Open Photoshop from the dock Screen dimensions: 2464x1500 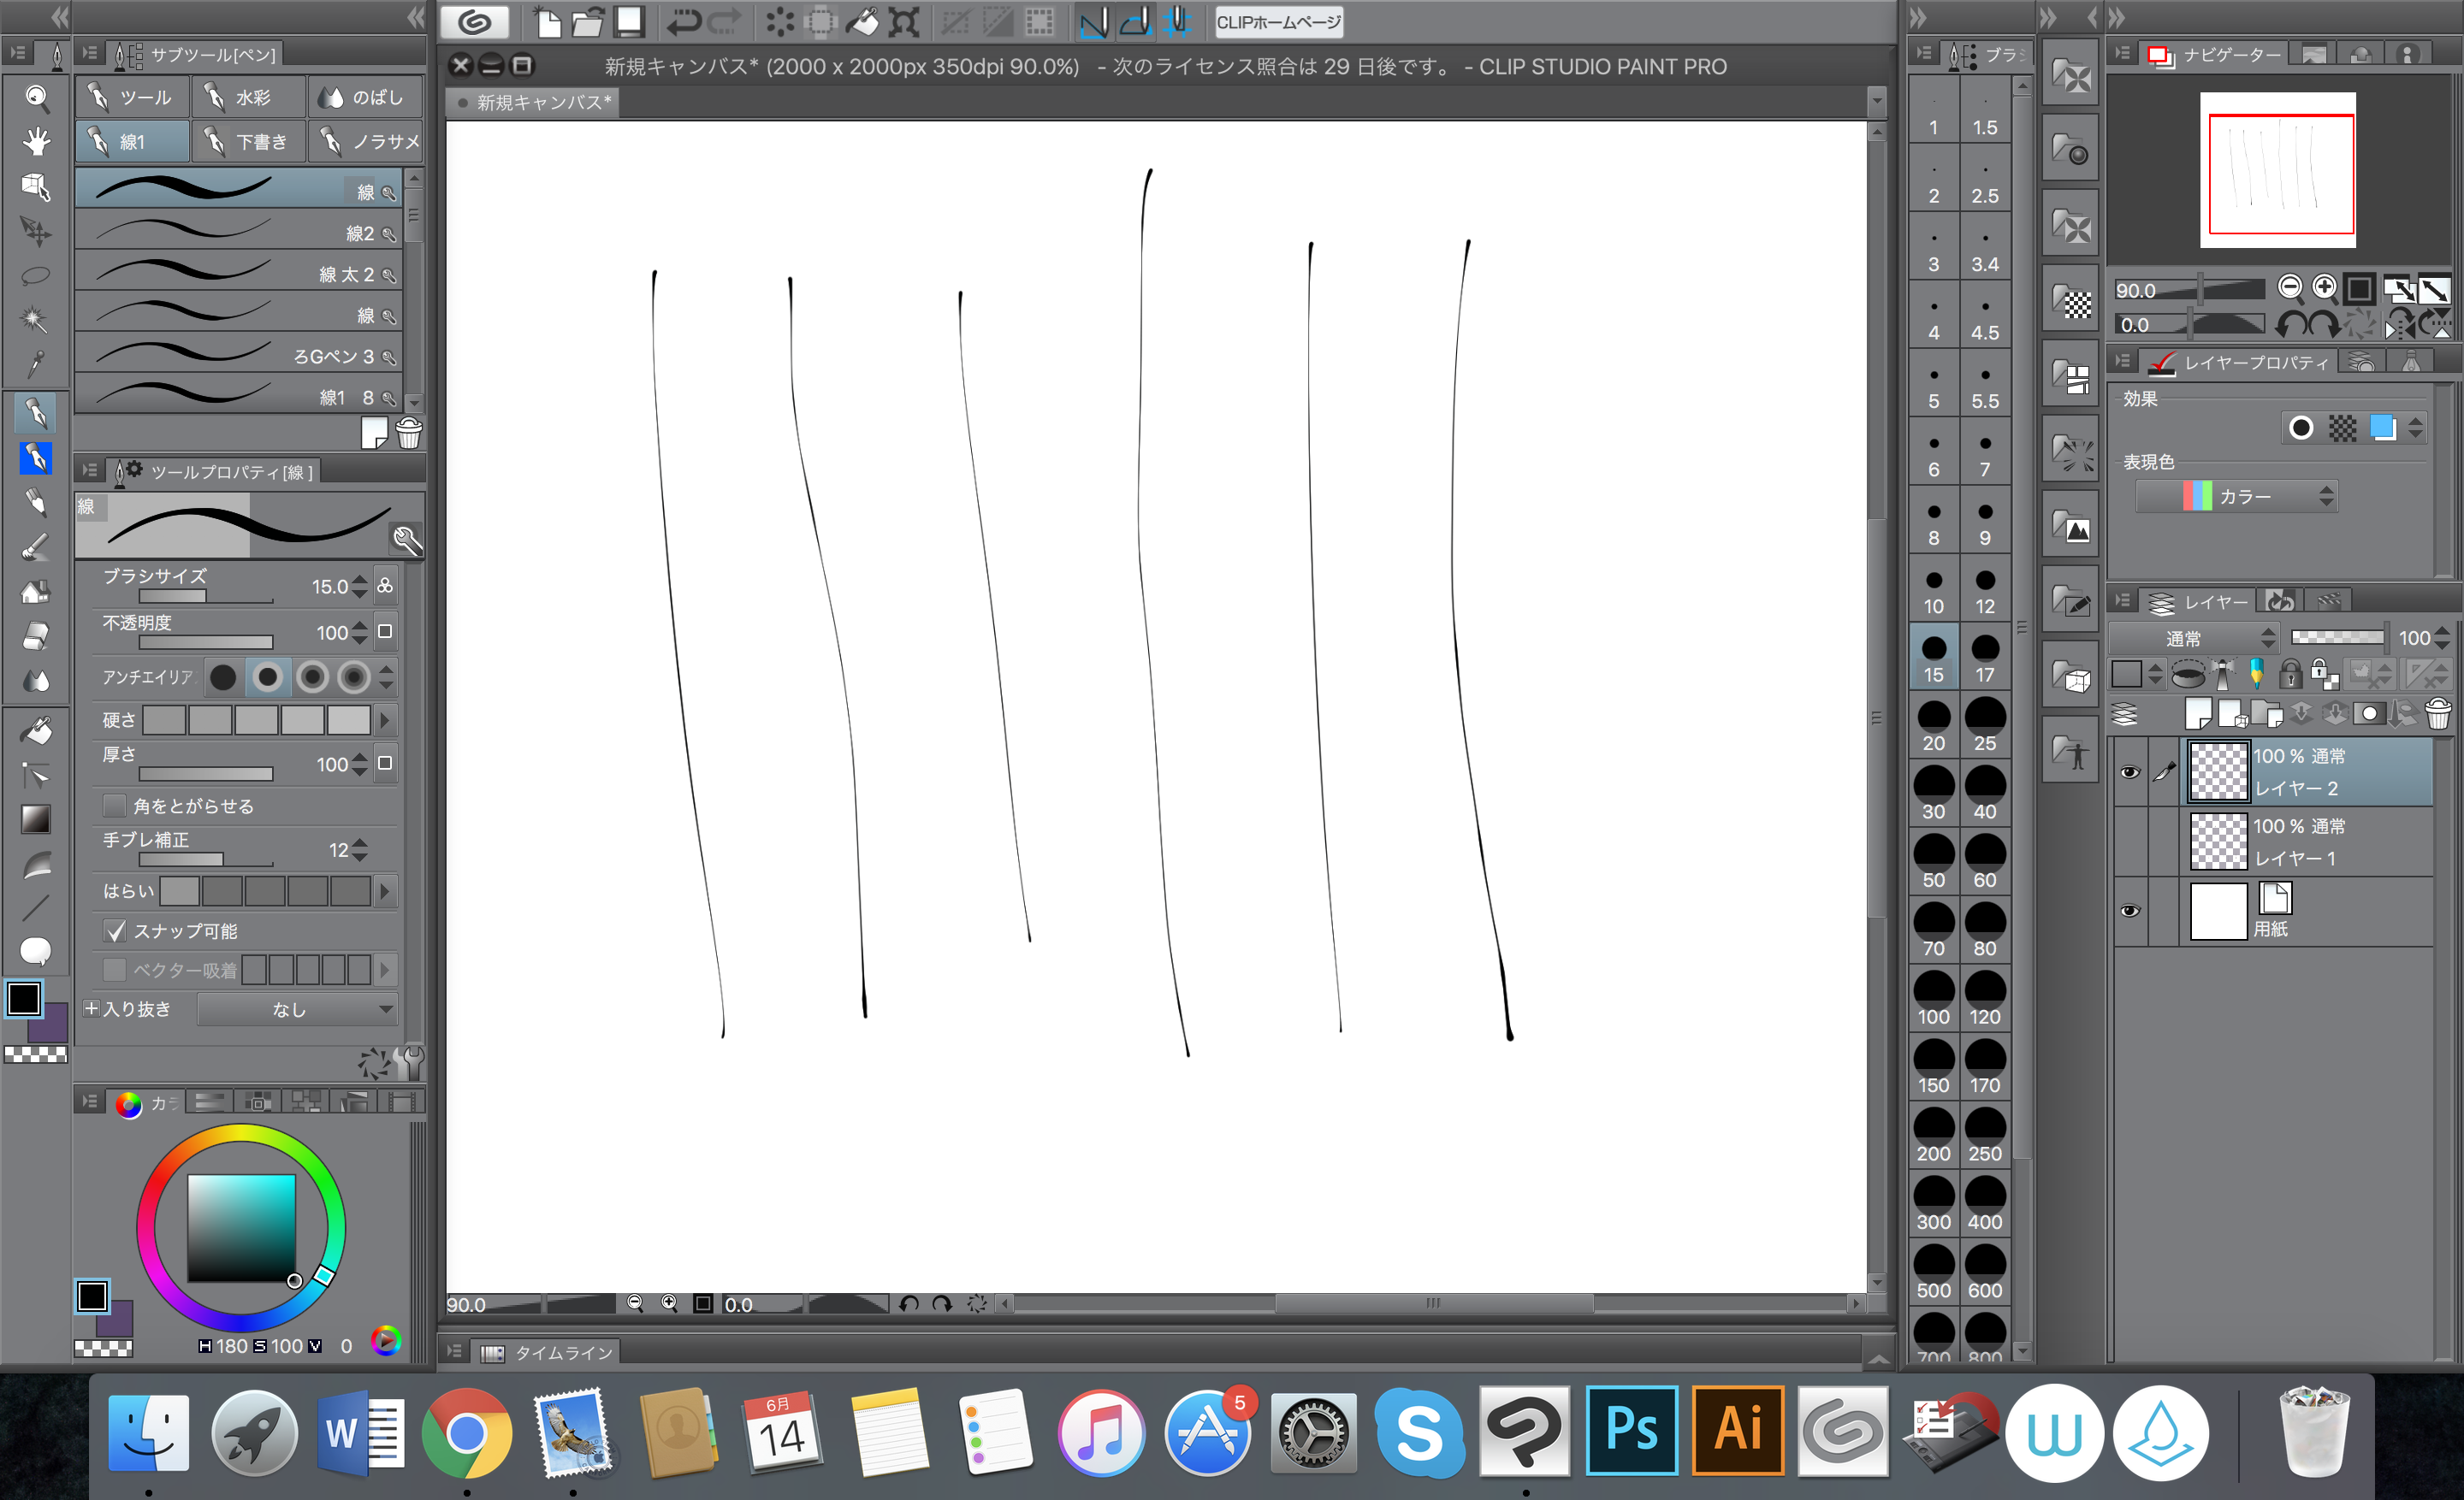(x=1631, y=1431)
